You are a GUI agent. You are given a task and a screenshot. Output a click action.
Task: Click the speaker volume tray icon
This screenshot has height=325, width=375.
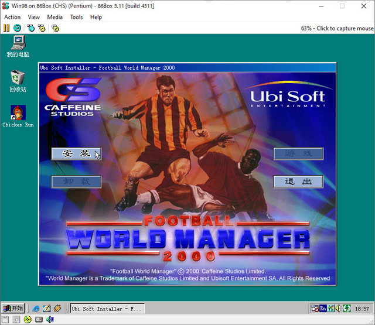pyautogui.click(x=337, y=309)
